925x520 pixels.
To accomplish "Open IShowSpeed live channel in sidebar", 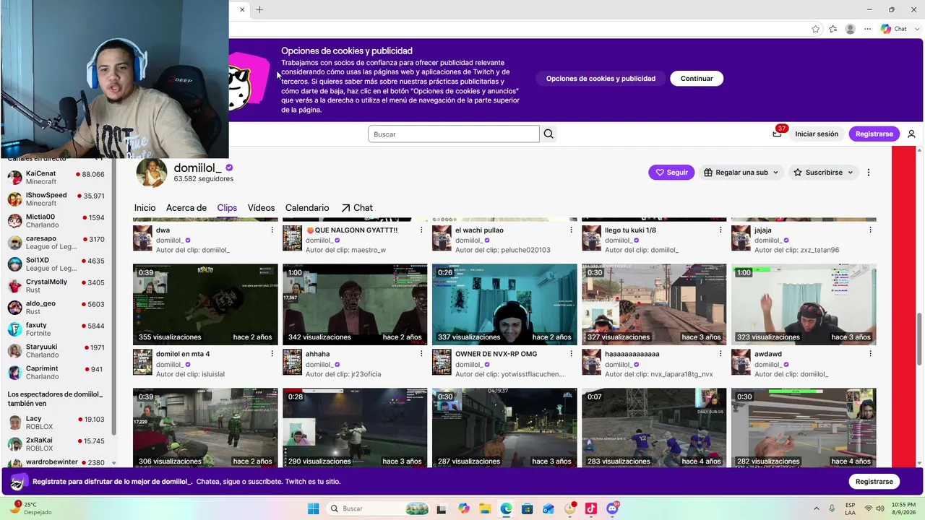I will (56, 199).
